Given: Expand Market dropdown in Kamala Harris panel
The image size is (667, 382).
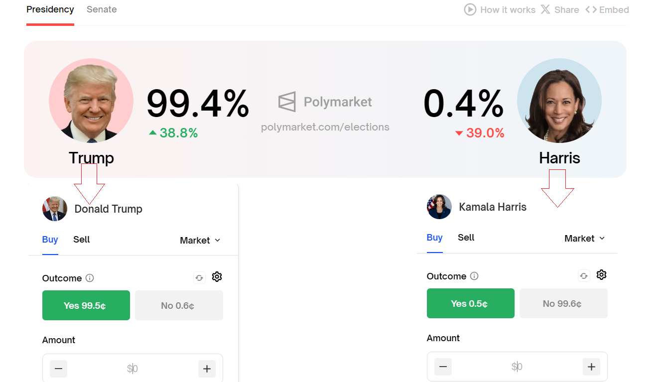Looking at the screenshot, I should (x=585, y=238).
